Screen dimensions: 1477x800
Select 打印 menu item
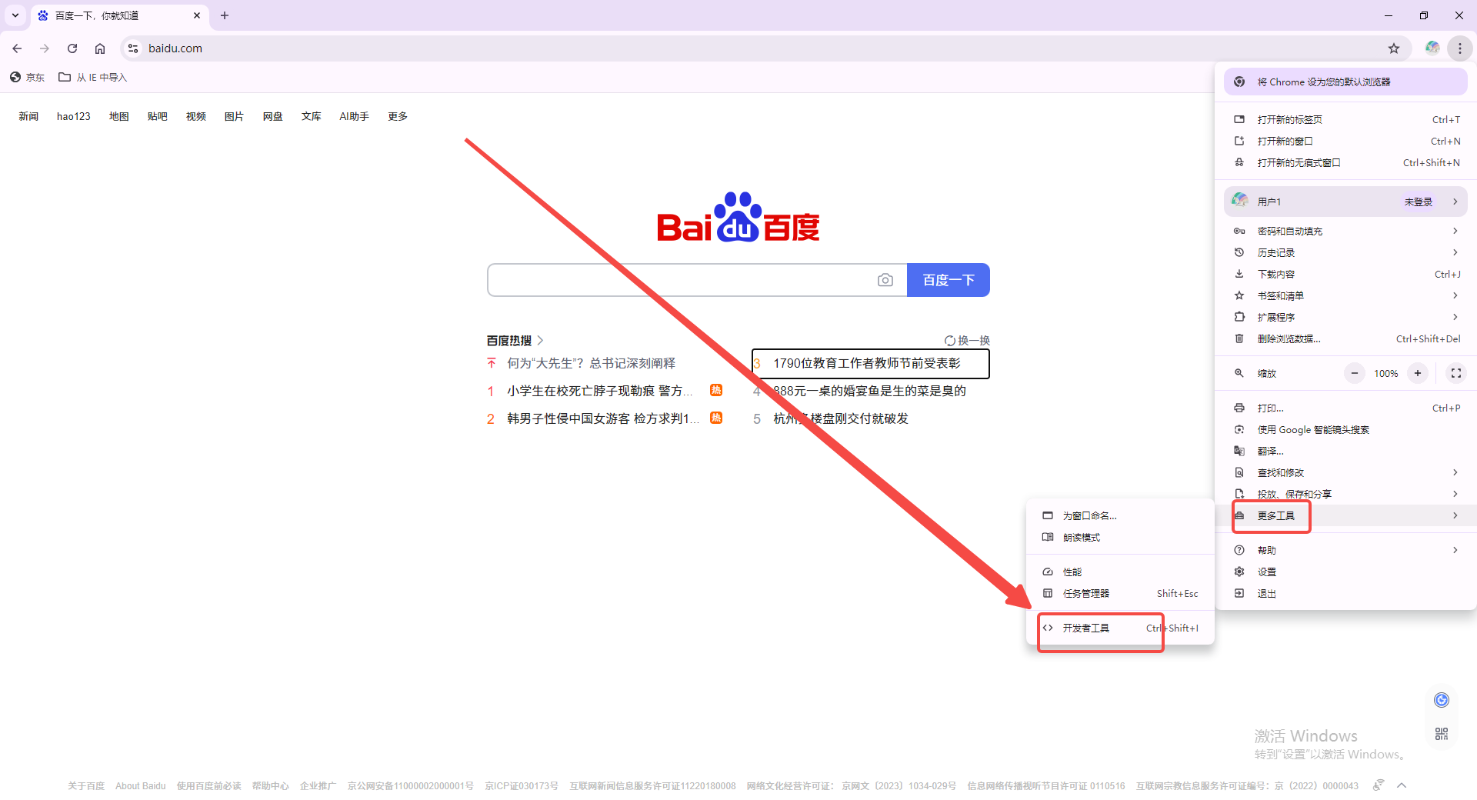[1345, 408]
